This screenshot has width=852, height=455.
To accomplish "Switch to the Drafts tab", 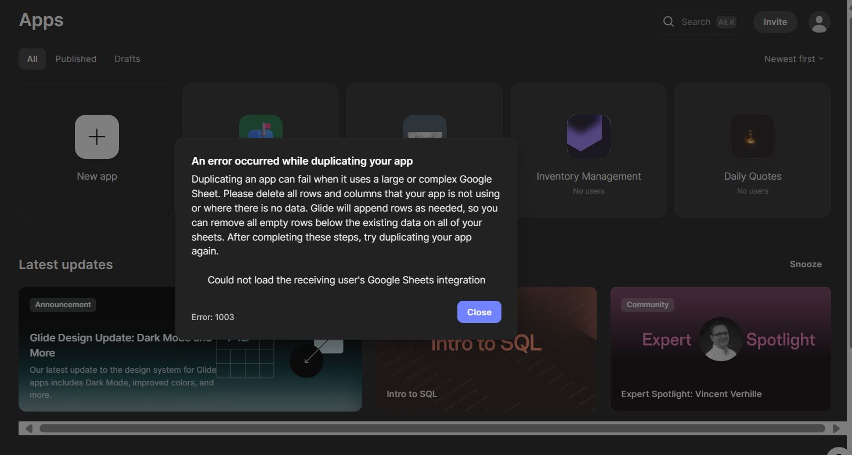I will click(x=127, y=59).
